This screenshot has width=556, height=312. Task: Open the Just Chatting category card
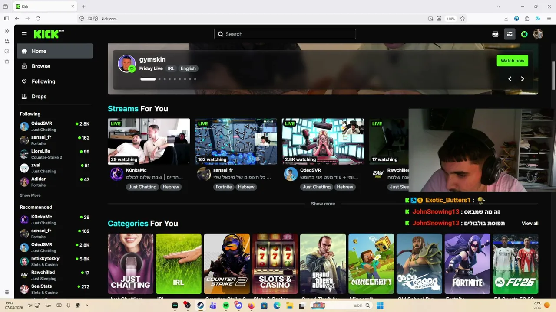tap(130, 264)
